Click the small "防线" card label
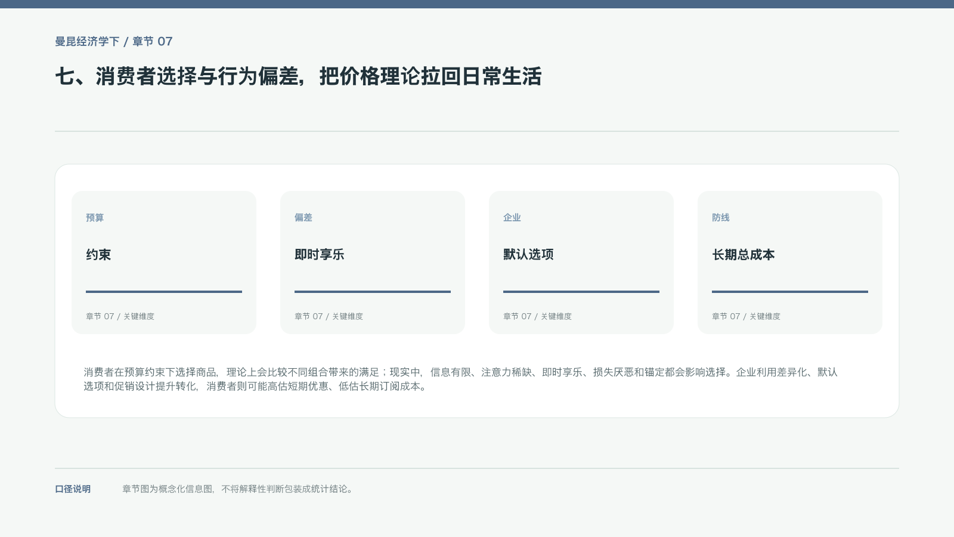Screen dimensions: 954x537 tap(721, 218)
